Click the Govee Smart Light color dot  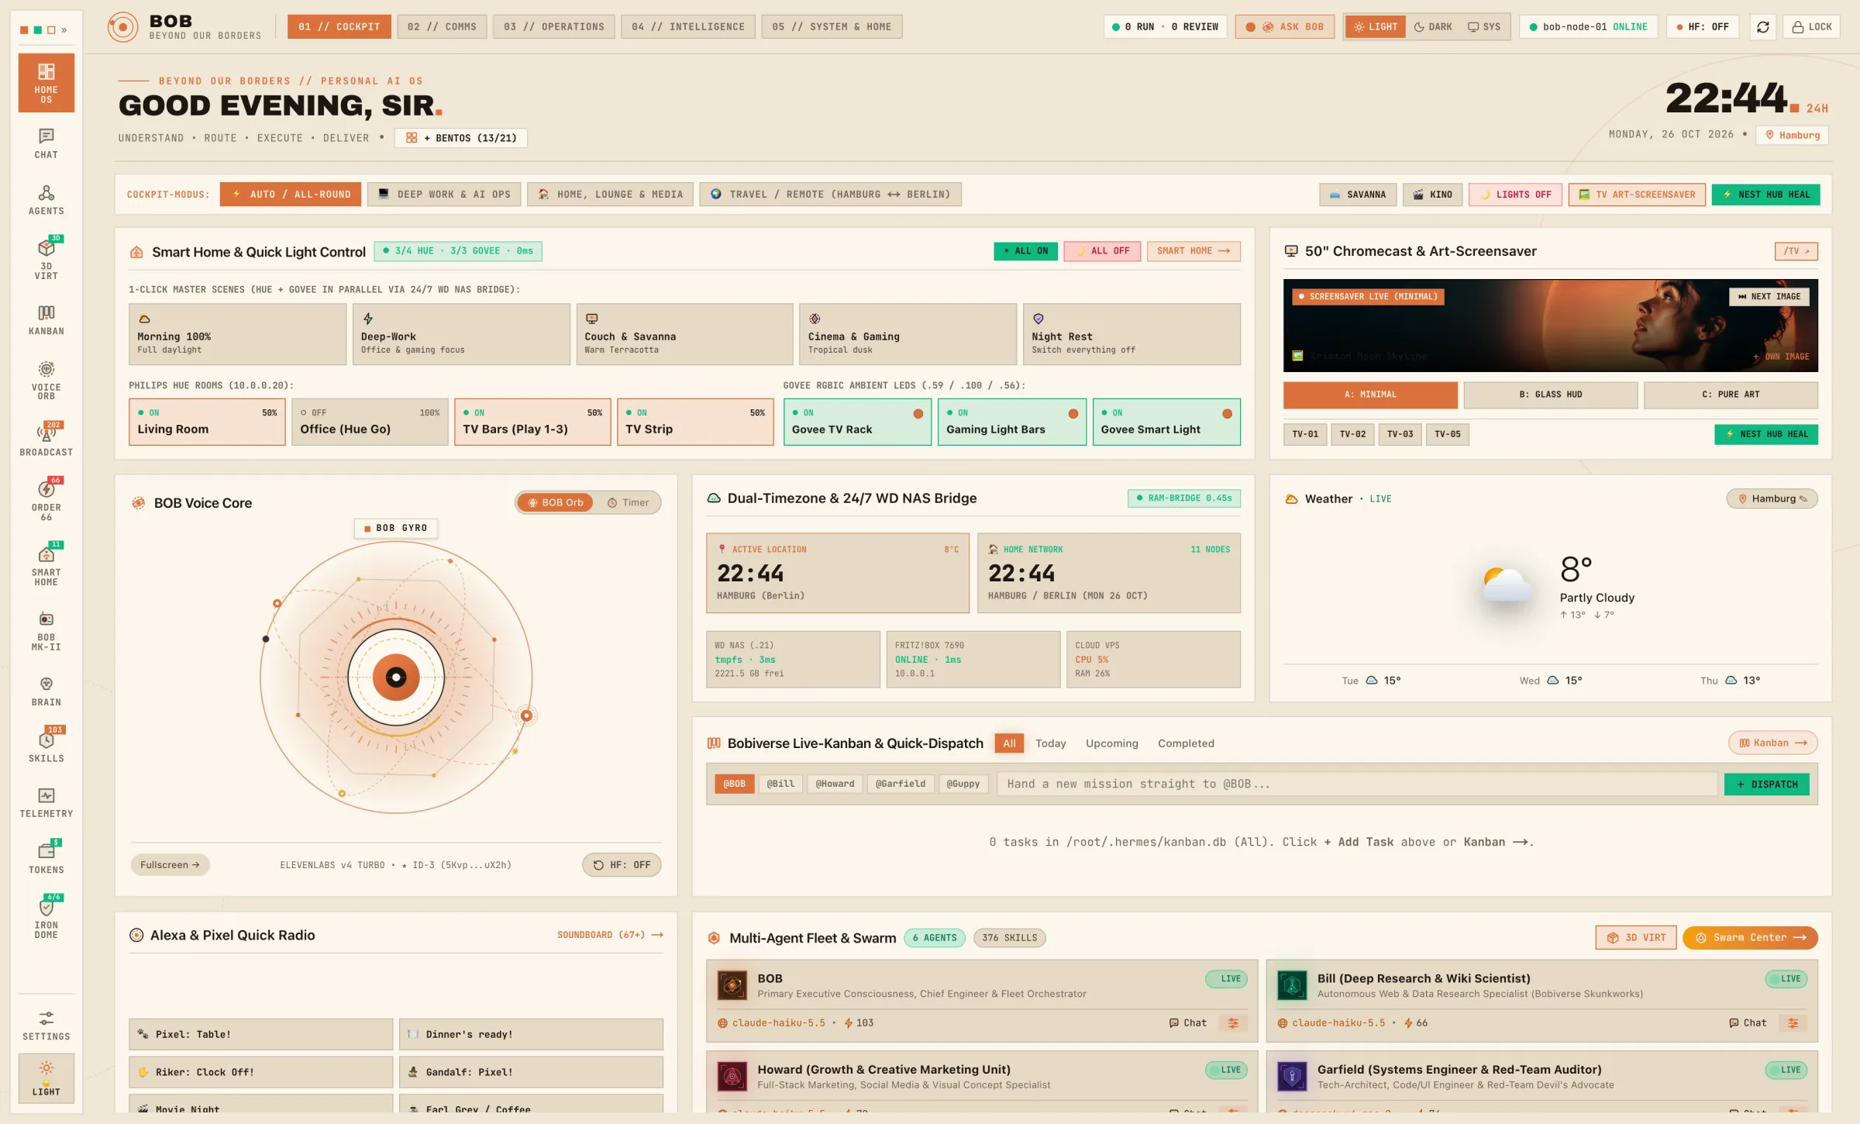pyautogui.click(x=1227, y=414)
